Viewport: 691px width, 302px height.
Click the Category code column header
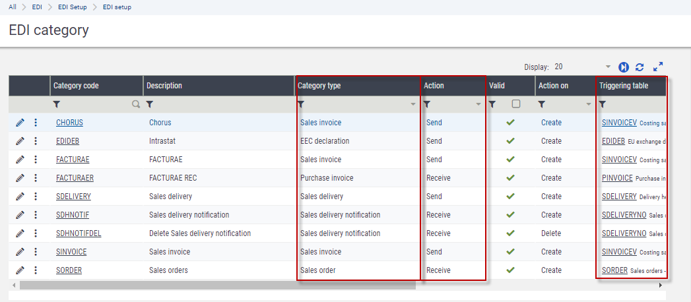(x=77, y=86)
